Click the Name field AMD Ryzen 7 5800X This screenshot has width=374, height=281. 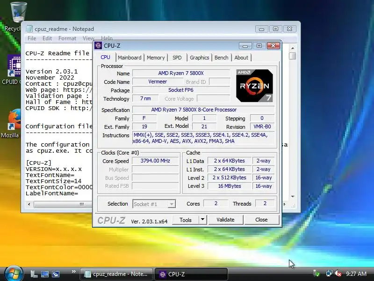(x=181, y=73)
